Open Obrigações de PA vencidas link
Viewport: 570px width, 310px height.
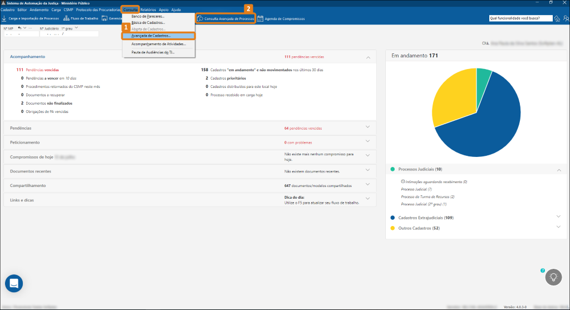pos(45,111)
